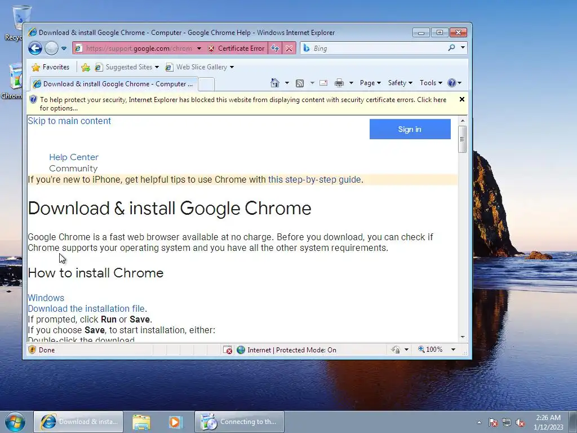Click the vertical scrollbar thumb
Screen dimensions: 577x433
point(463,139)
